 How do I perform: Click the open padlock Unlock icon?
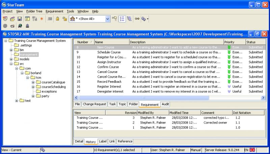point(64,19)
